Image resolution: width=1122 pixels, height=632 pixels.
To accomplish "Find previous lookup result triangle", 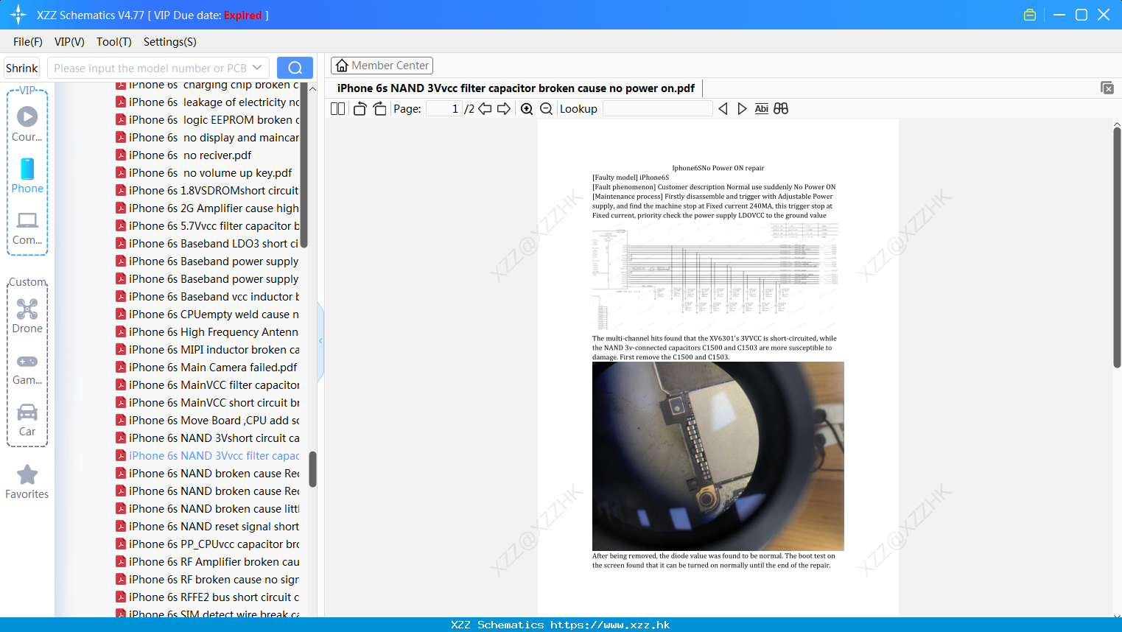I will (x=723, y=109).
